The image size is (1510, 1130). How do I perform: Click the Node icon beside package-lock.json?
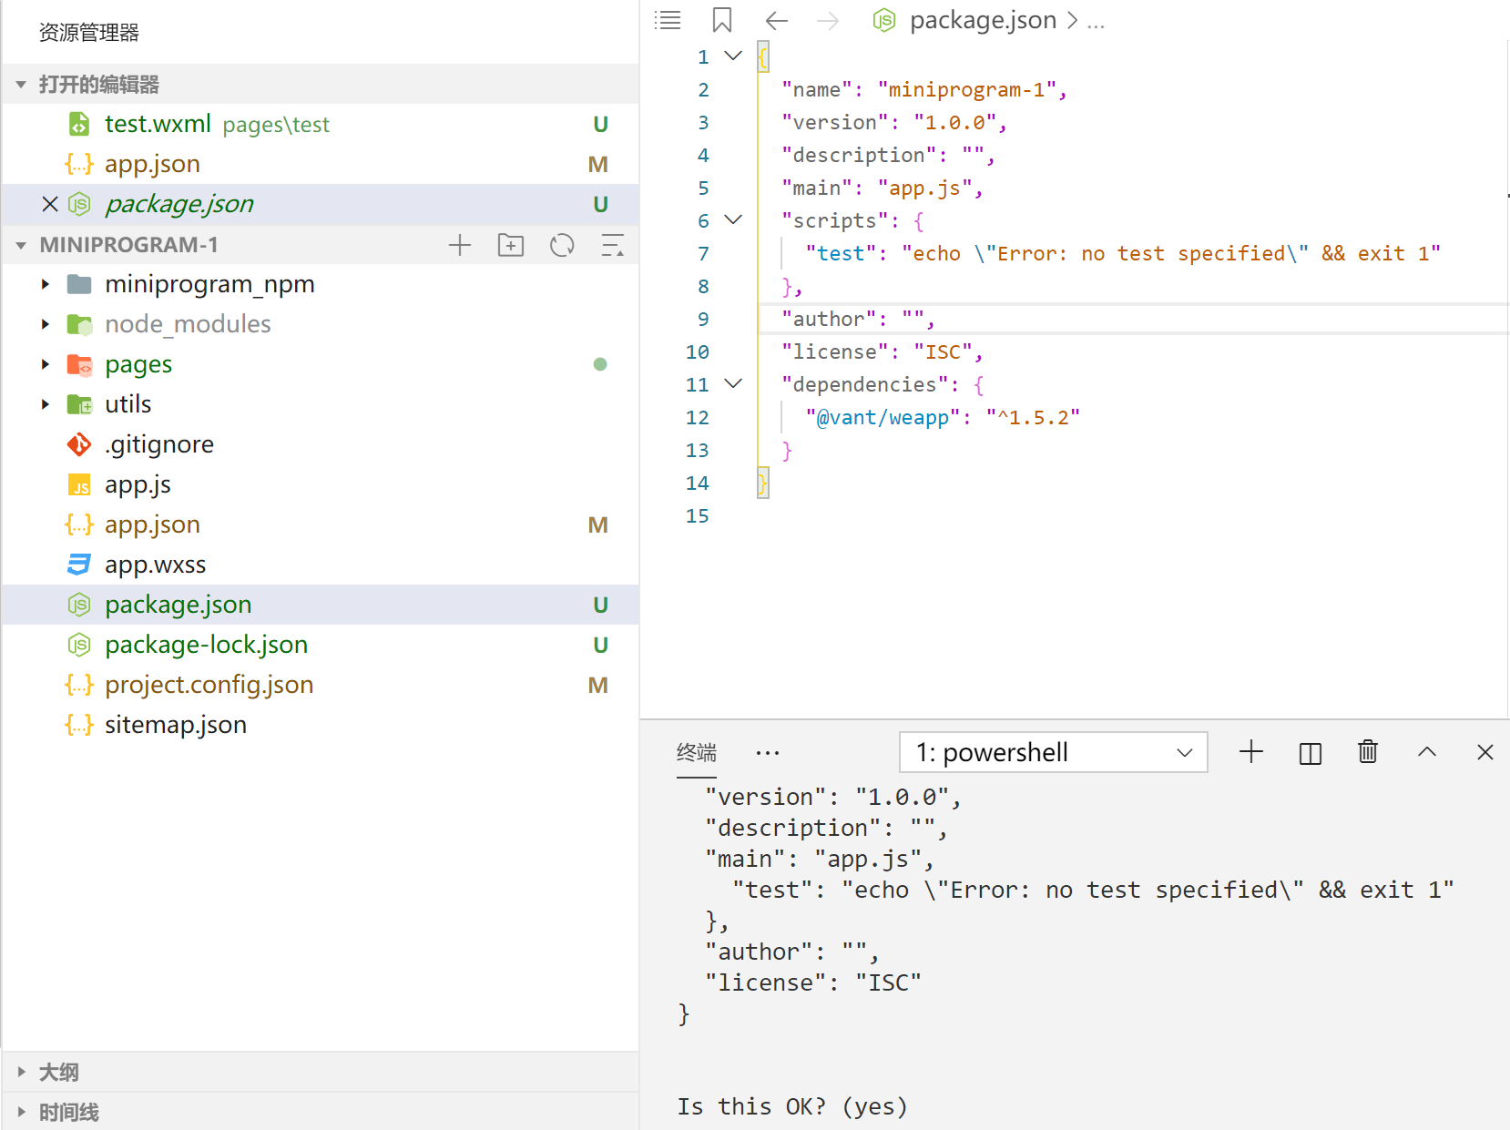tap(79, 645)
